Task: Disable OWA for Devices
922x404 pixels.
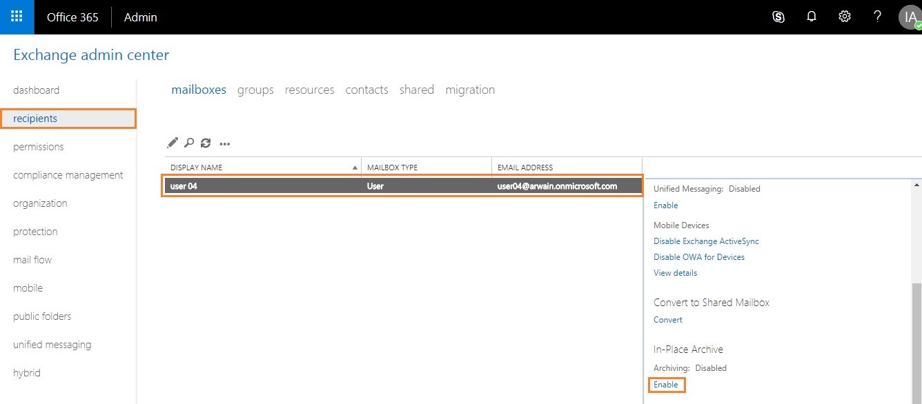Action: click(x=699, y=256)
